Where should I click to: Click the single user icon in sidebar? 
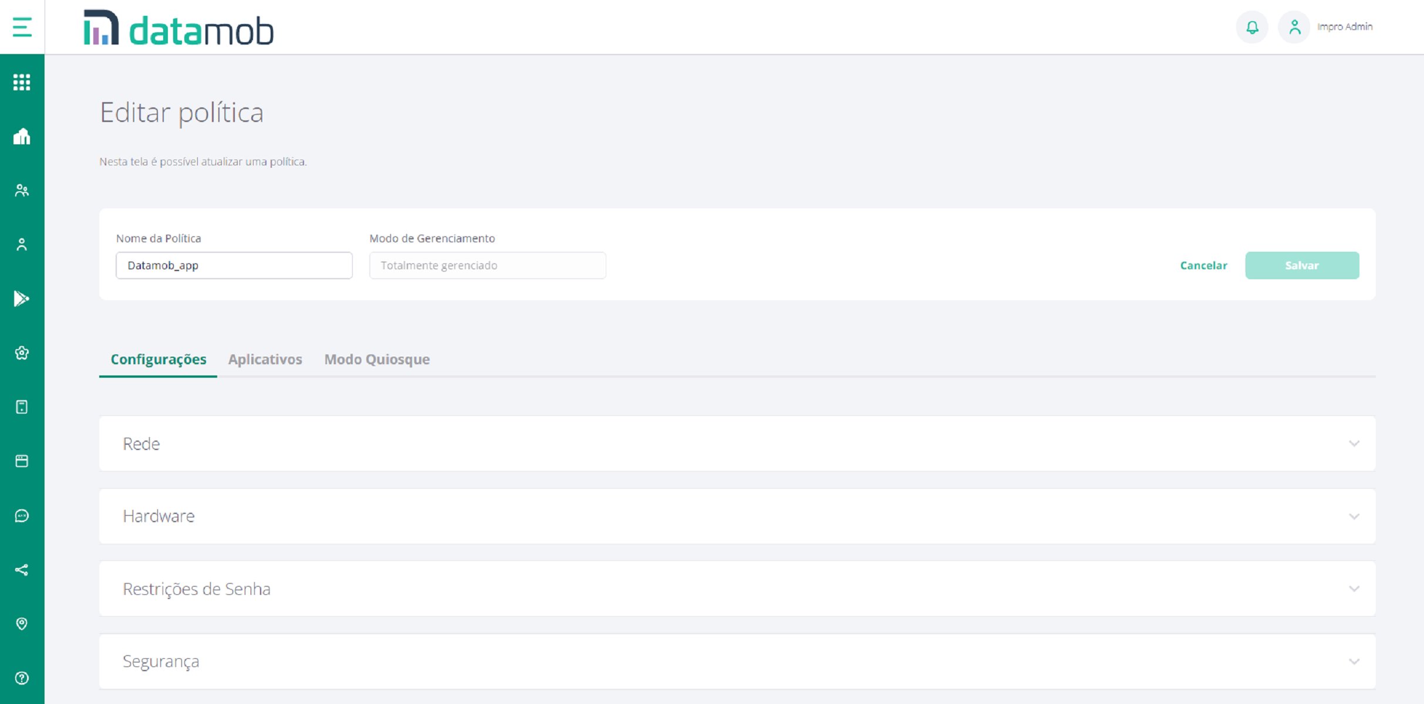click(22, 245)
